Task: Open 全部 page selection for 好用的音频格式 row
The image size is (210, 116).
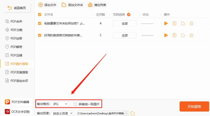Action: click(x=125, y=35)
